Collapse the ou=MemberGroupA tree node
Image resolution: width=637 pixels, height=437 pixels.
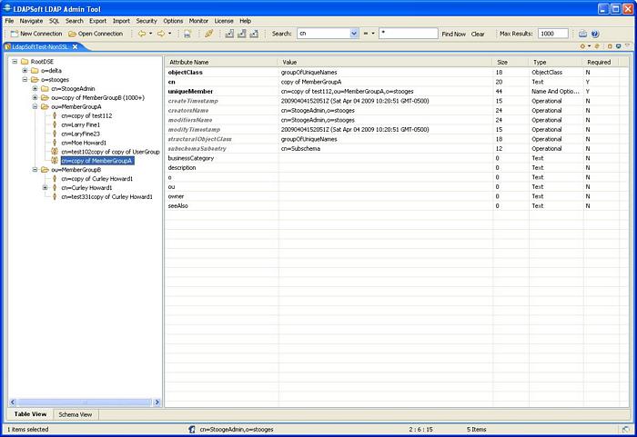point(35,106)
